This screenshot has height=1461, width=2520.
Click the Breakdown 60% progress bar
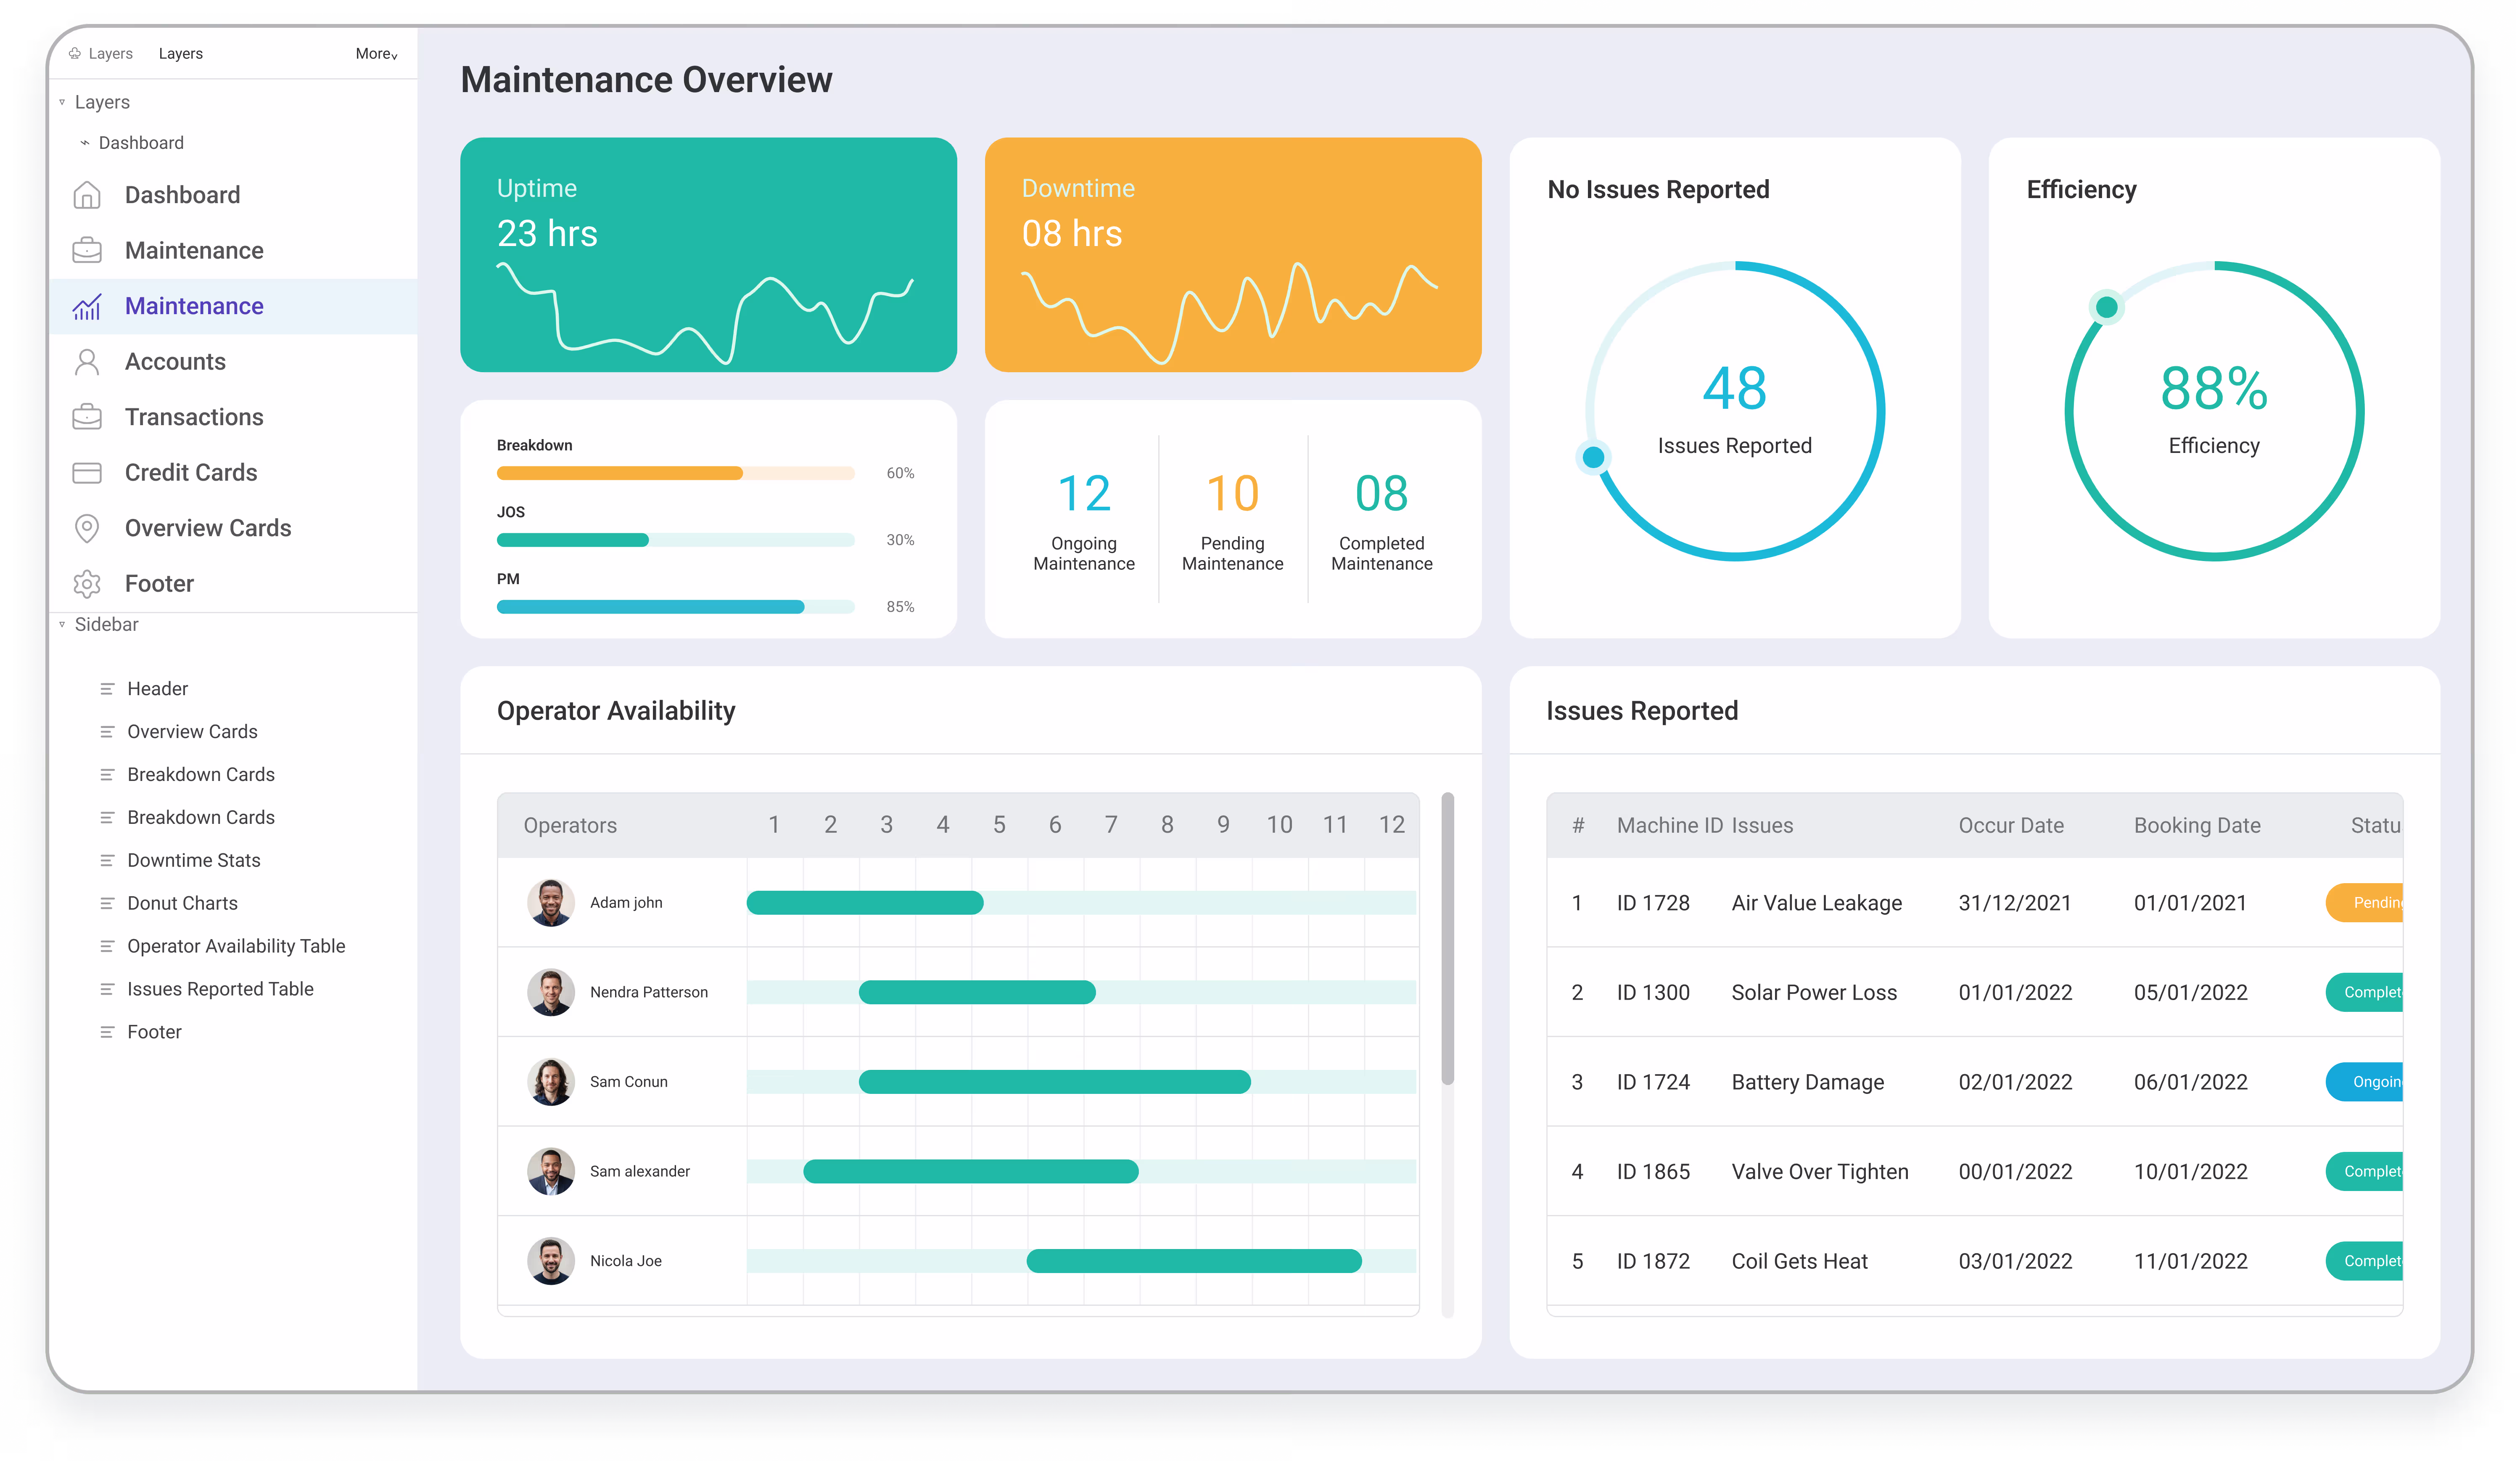(x=676, y=473)
